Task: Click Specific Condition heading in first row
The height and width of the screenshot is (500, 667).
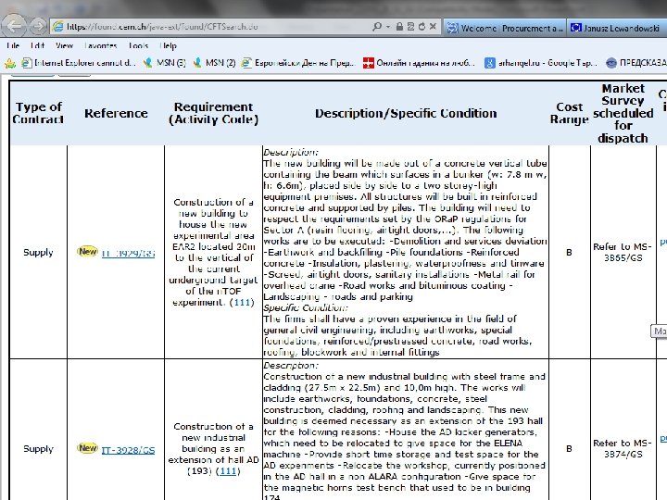Action: point(306,307)
